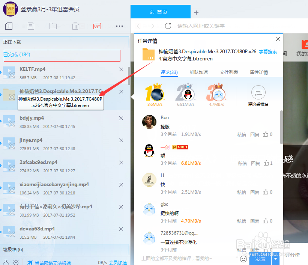Like Ron's comment with thumbs up
Screen dimensions: 308x265
[x=266, y=134]
